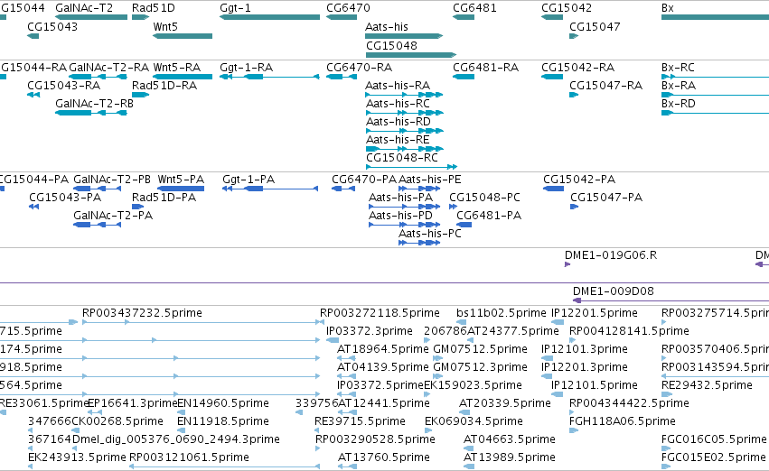Select the Bx gene label without suffix

tap(668, 8)
